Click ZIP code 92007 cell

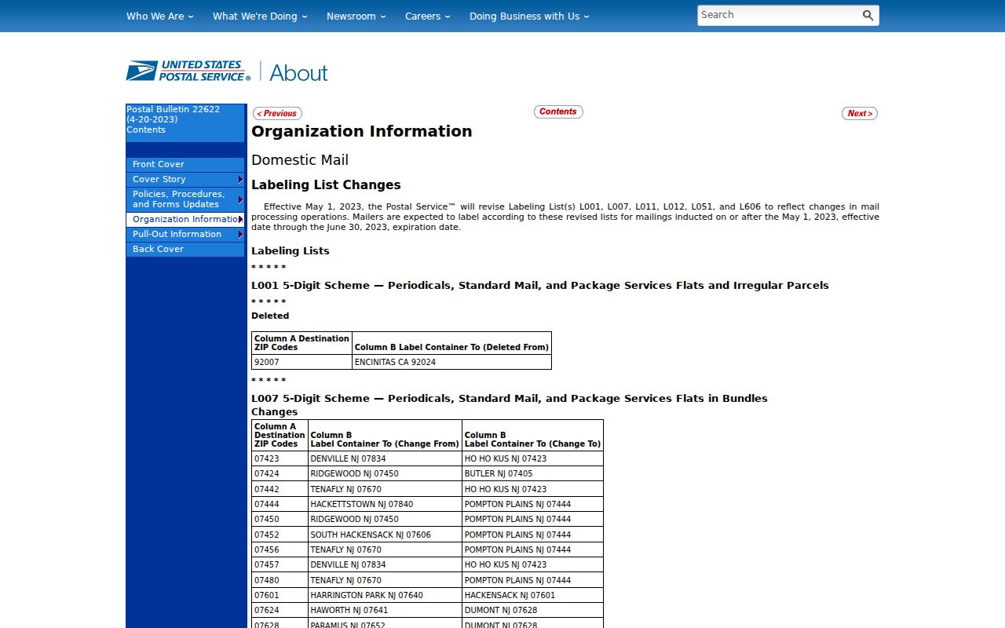[x=301, y=362]
